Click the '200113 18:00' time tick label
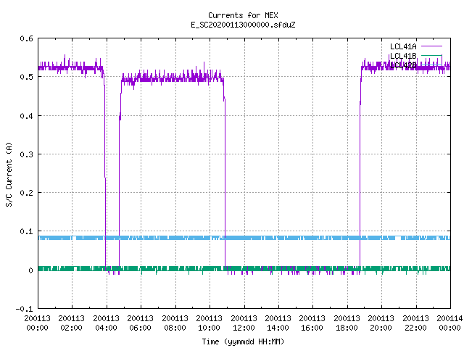 click(x=347, y=323)
